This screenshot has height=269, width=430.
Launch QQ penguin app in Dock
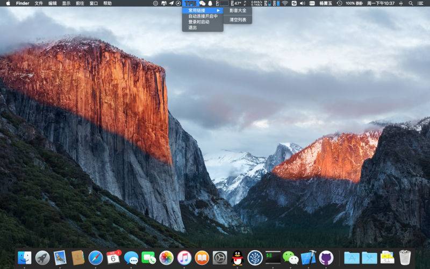pyautogui.click(x=238, y=258)
